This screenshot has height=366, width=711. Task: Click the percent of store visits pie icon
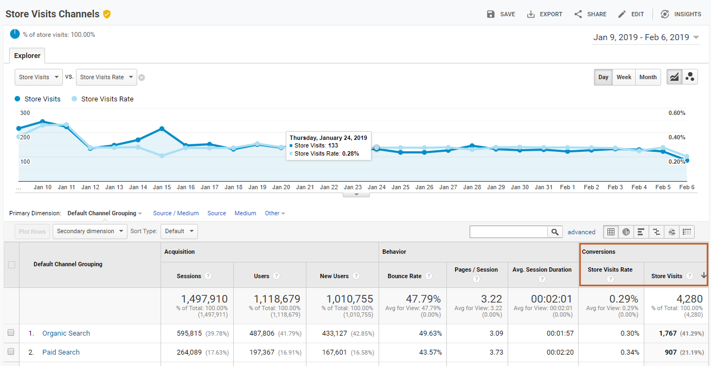pyautogui.click(x=15, y=34)
